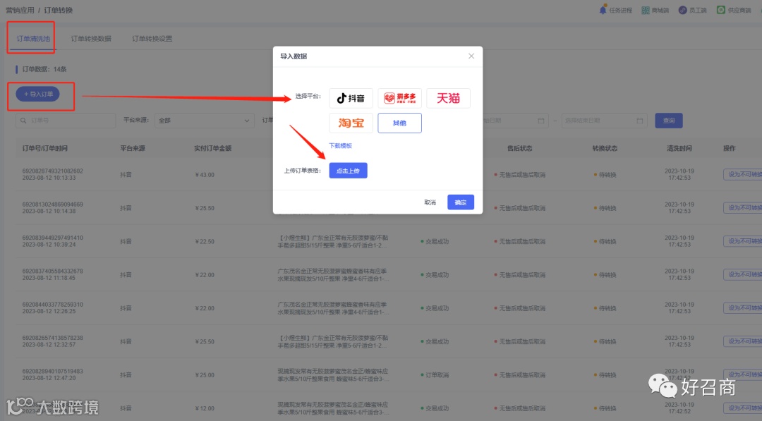Close the 导入数据 dialog with X
Viewport: 762px width, 421px height.
point(471,56)
